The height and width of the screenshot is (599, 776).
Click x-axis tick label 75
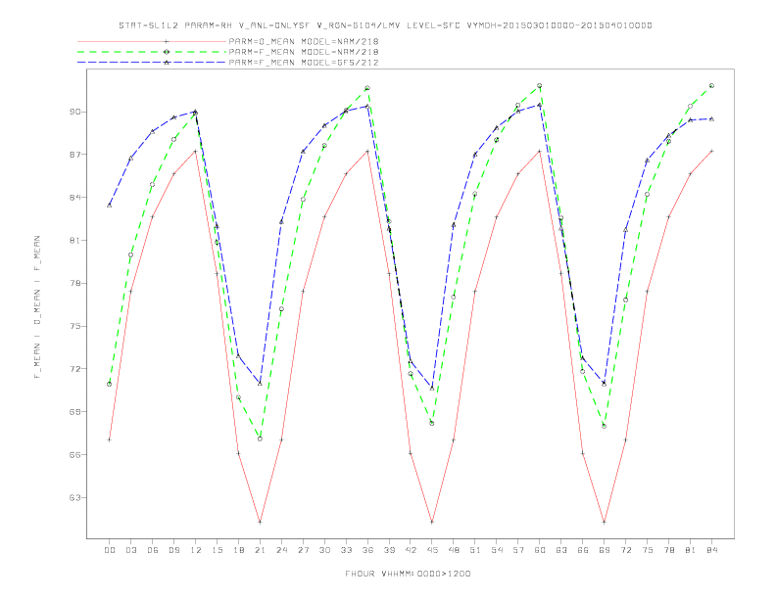click(648, 550)
